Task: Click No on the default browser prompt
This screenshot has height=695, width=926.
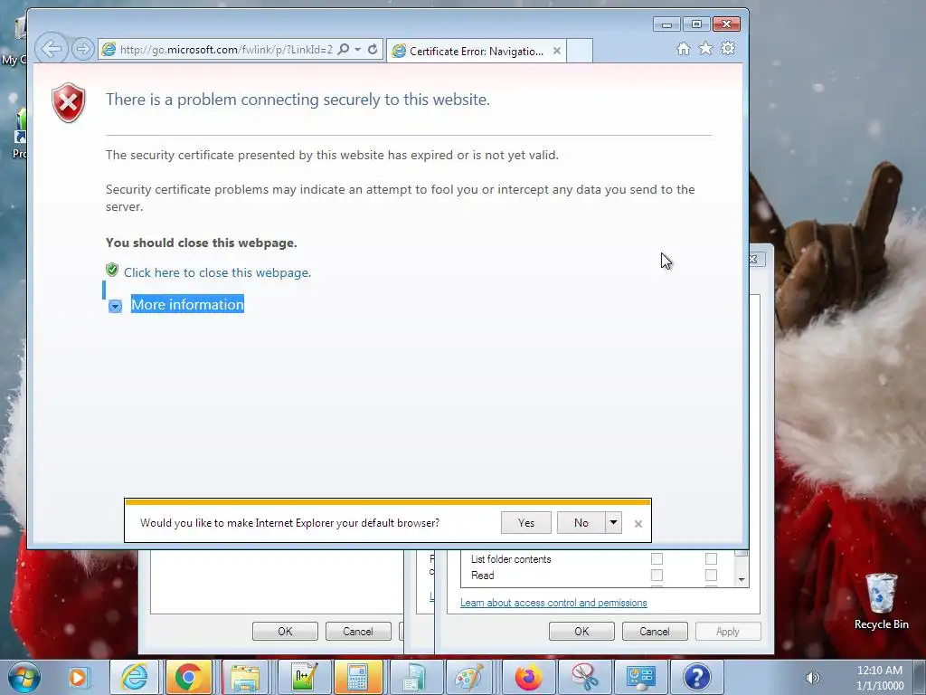Action: click(581, 522)
